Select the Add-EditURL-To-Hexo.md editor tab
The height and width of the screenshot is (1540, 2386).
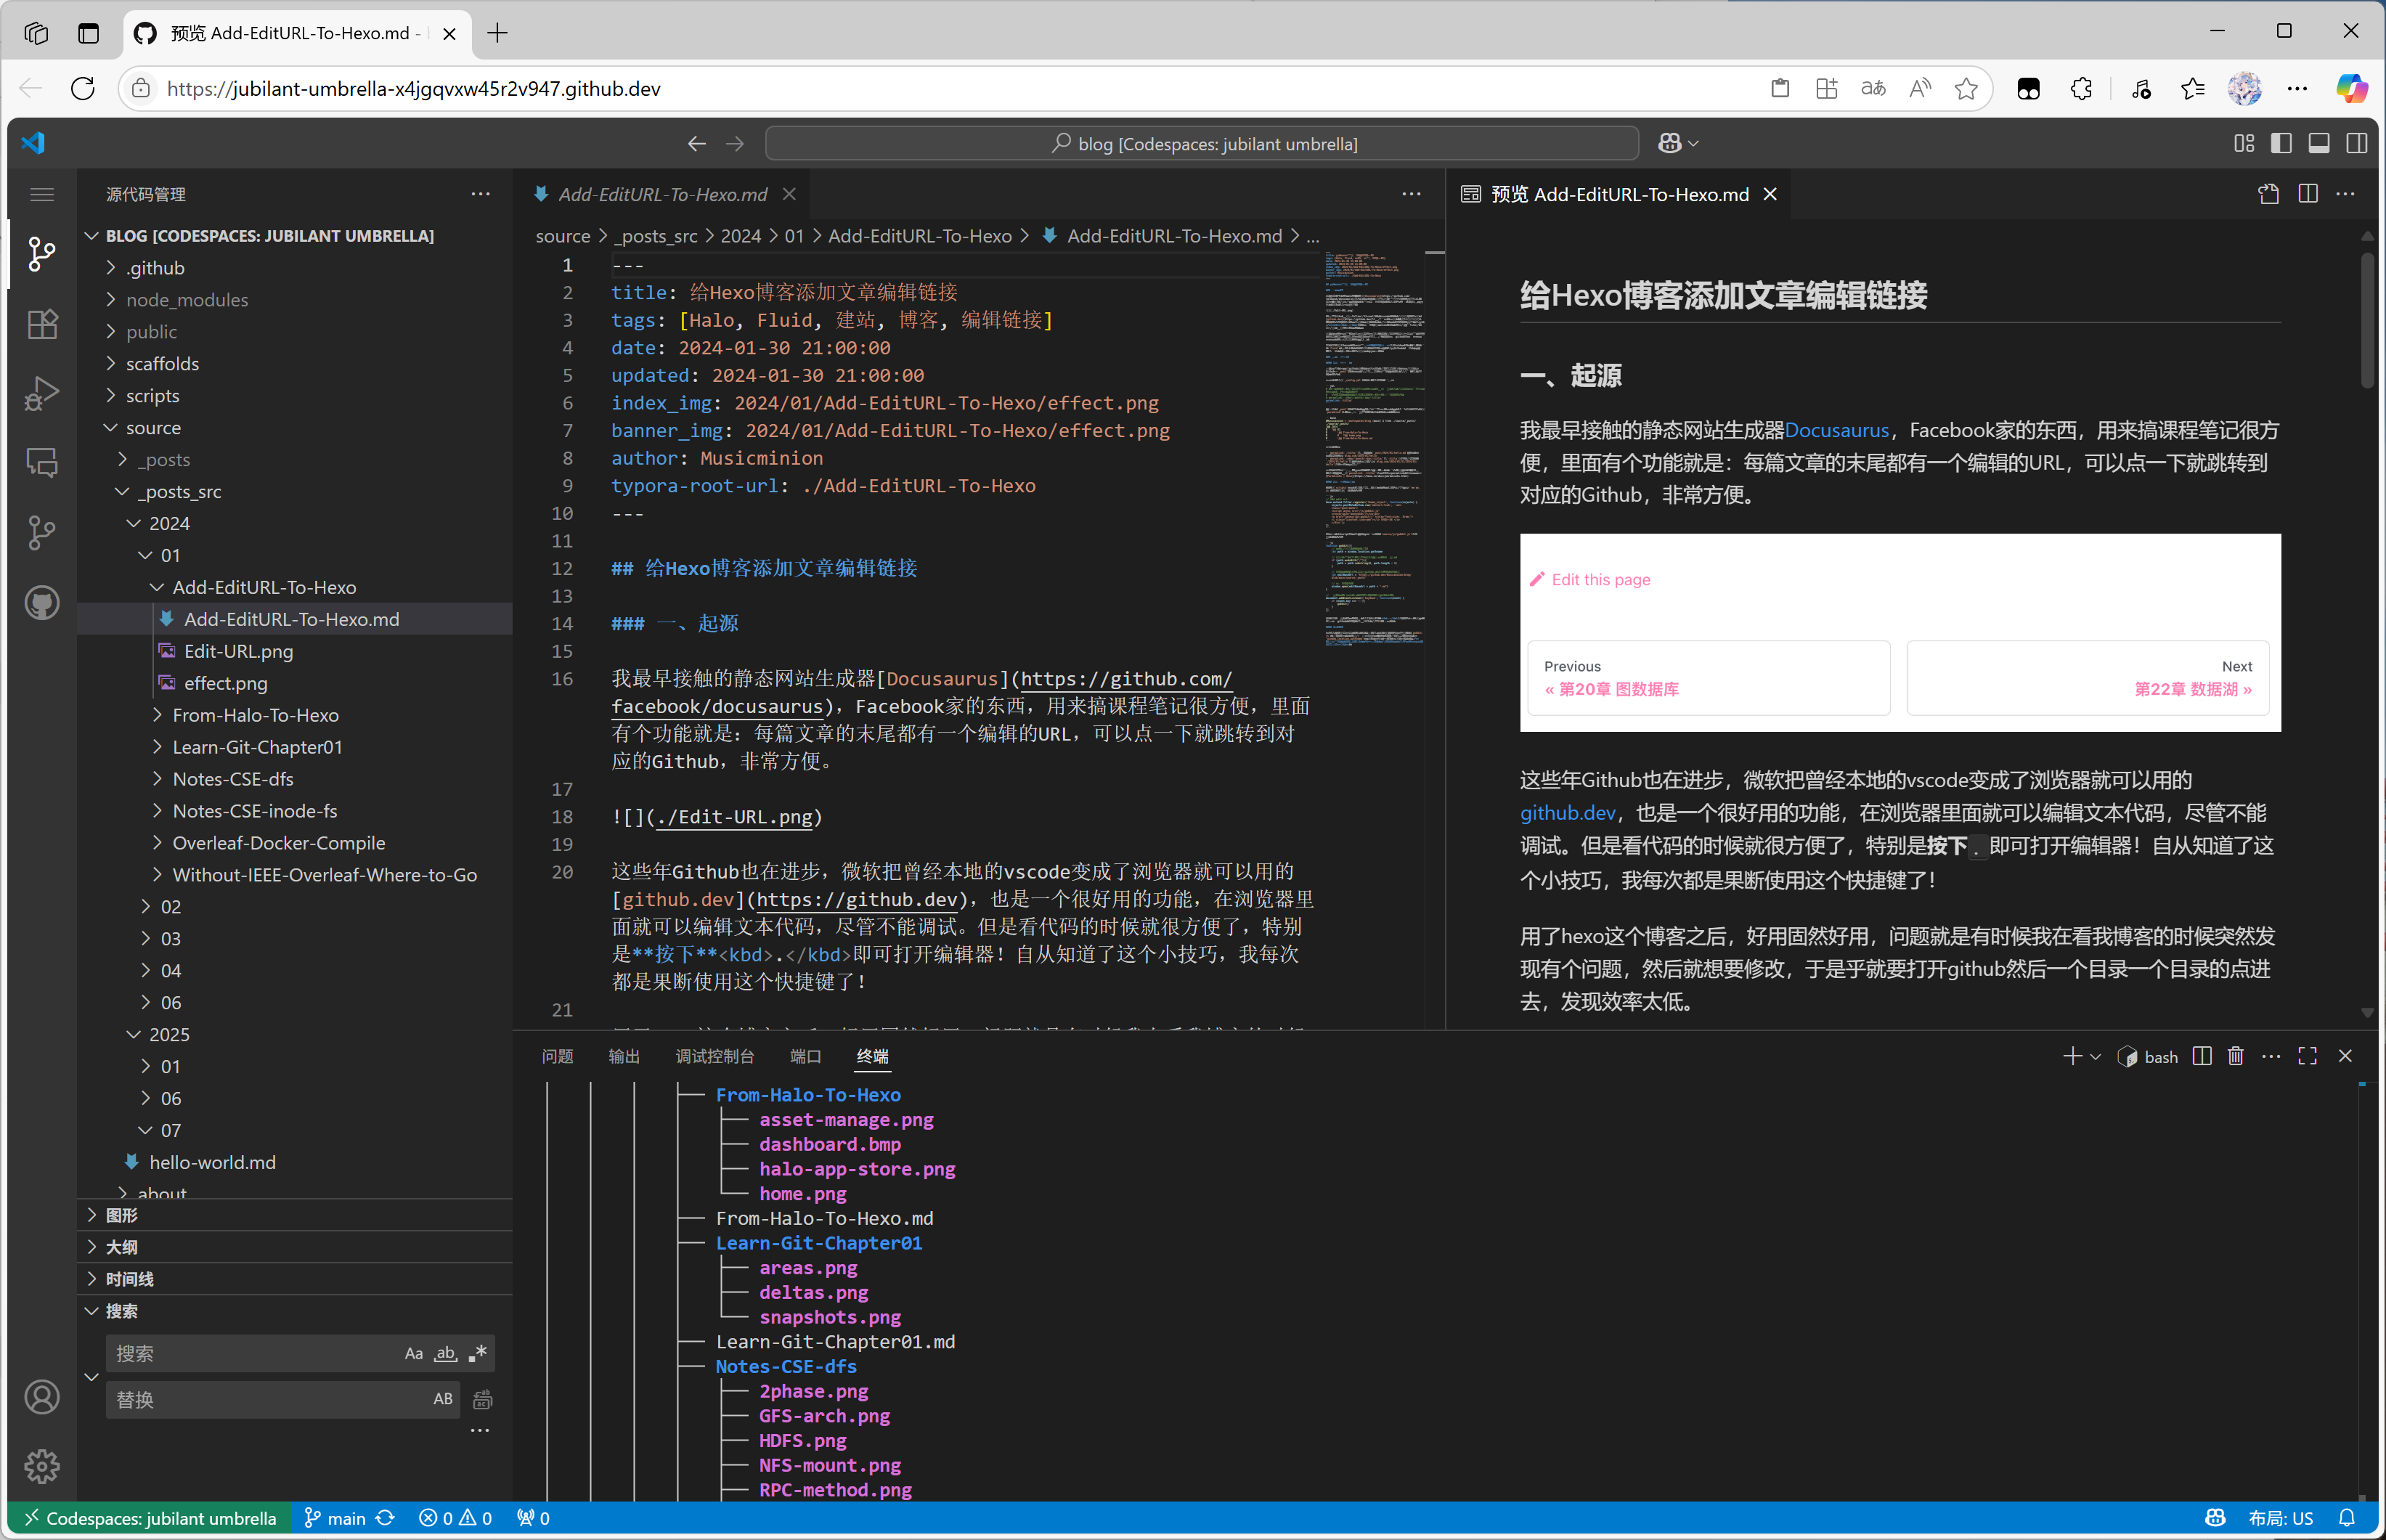[661, 194]
